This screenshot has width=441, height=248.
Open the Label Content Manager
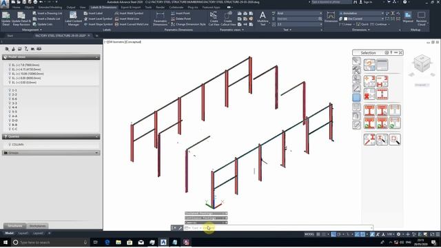click(73, 19)
